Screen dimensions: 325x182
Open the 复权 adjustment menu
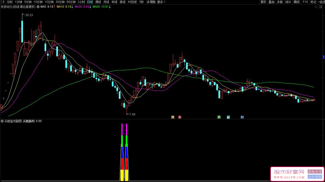point(263,2)
